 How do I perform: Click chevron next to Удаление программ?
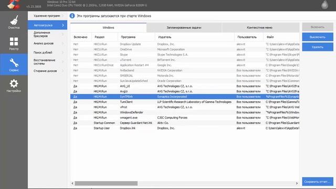click(63, 16)
